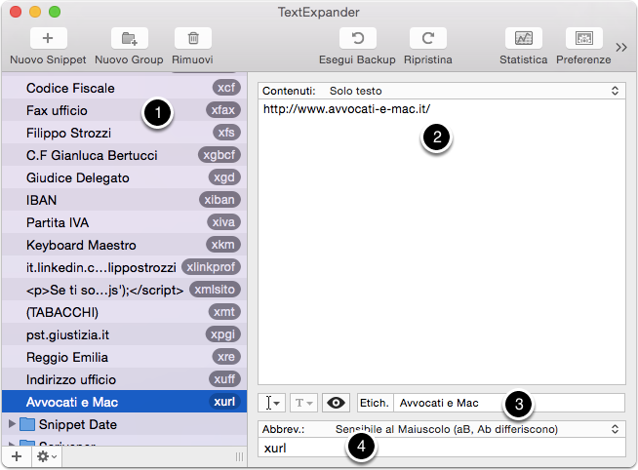Click the Etich. label field
638x470 pixels.
pos(509,403)
